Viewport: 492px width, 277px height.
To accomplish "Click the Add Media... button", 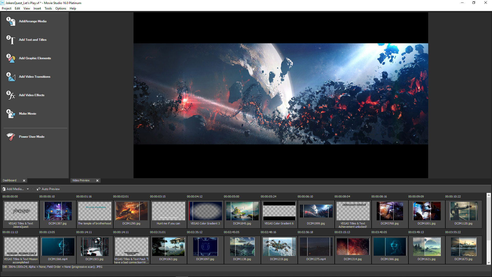I will tap(16, 189).
